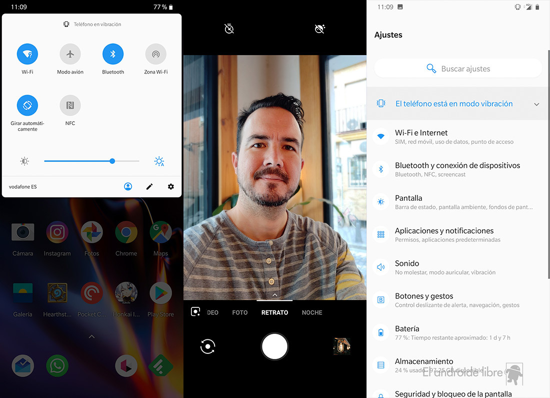Enable the NFC quick setting tile

click(70, 106)
